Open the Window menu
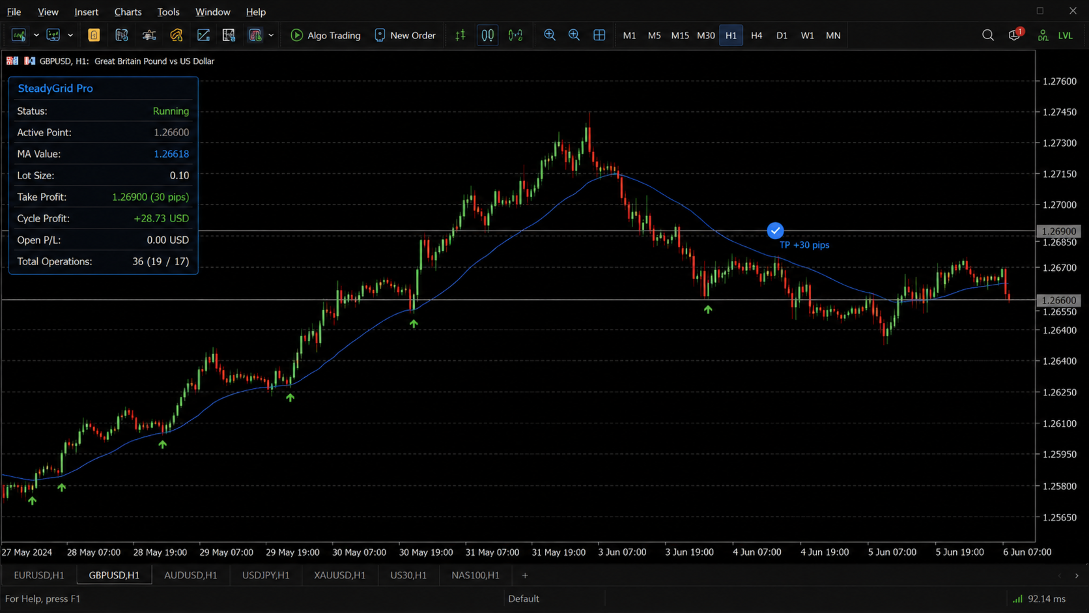 (213, 12)
